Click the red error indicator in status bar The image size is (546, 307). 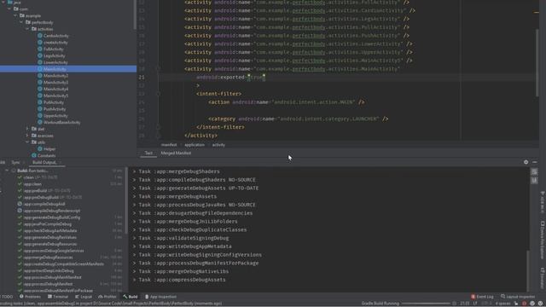[x=524, y=304]
